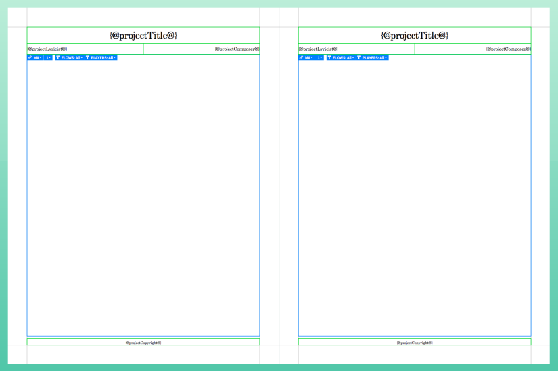Select the {@projectComposer@} frame on left page

point(202,49)
